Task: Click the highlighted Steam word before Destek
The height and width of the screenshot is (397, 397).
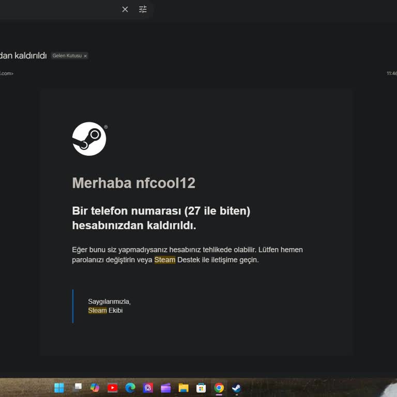Action: tap(165, 260)
